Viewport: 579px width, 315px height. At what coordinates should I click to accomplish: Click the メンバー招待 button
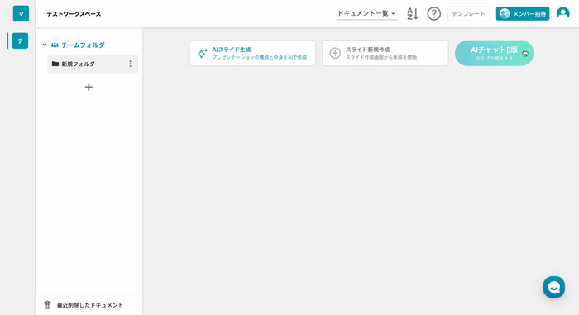[523, 14]
